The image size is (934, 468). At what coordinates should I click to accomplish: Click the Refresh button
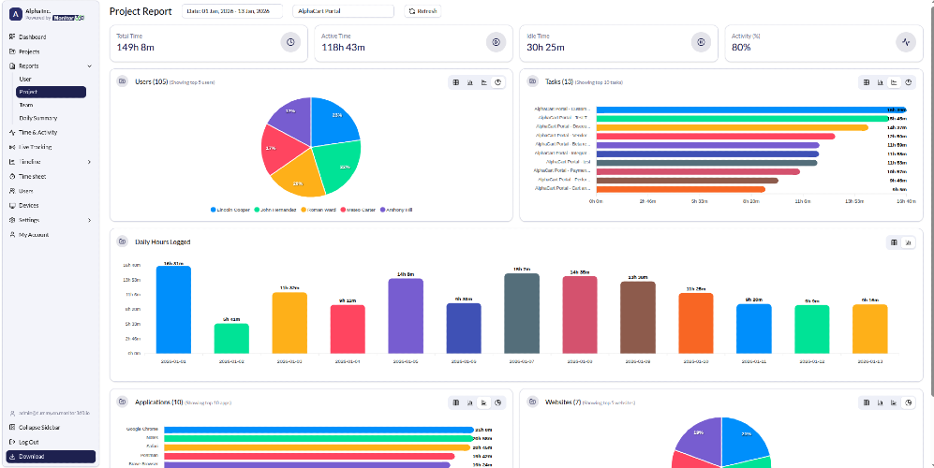423,11
